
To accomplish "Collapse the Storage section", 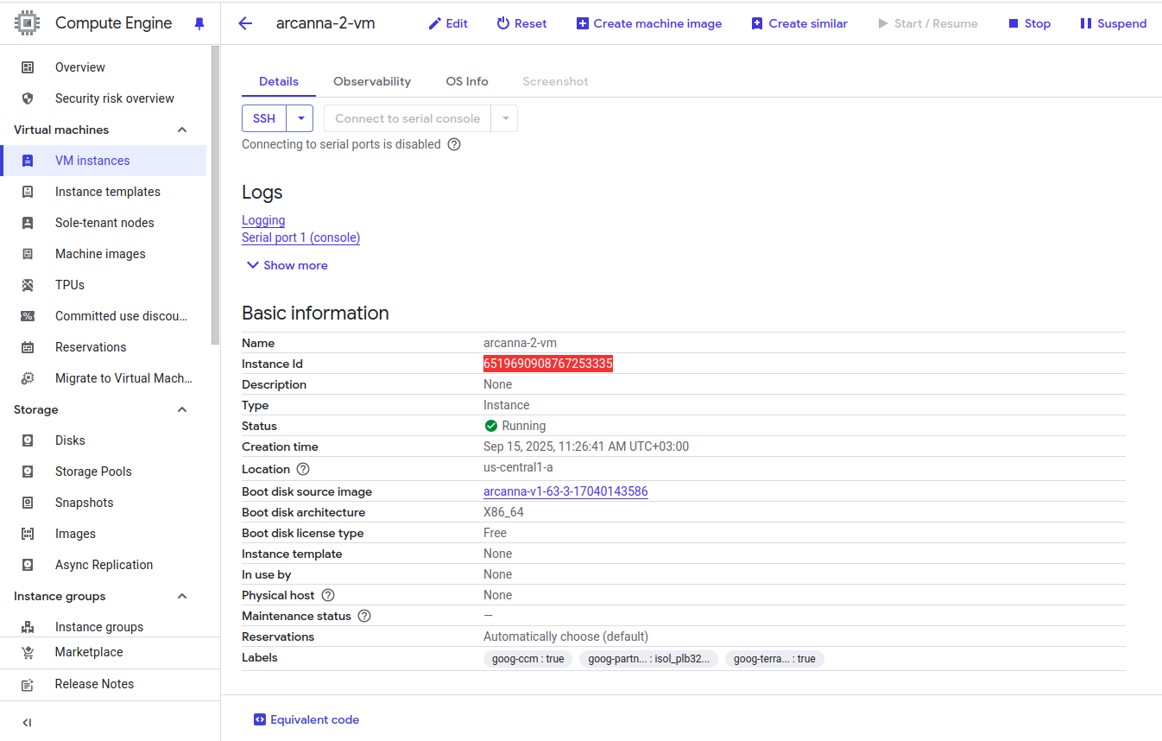I will tap(182, 409).
